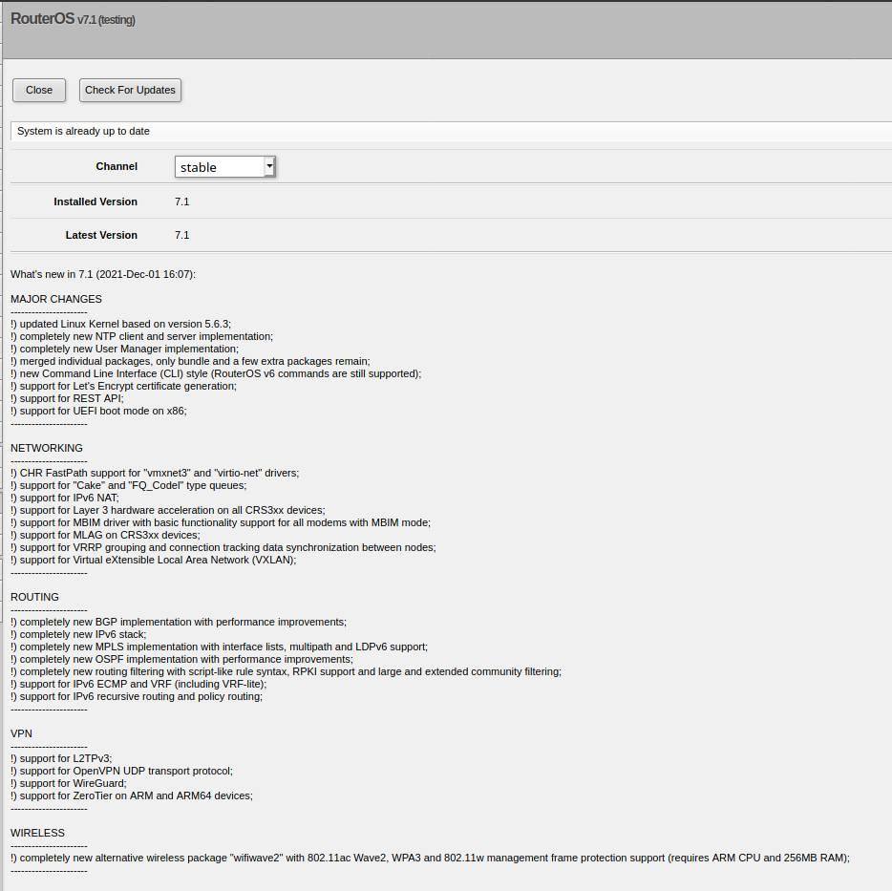Click line about IPv6 recursive routing
The height and width of the screenshot is (891, 892).
click(137, 696)
